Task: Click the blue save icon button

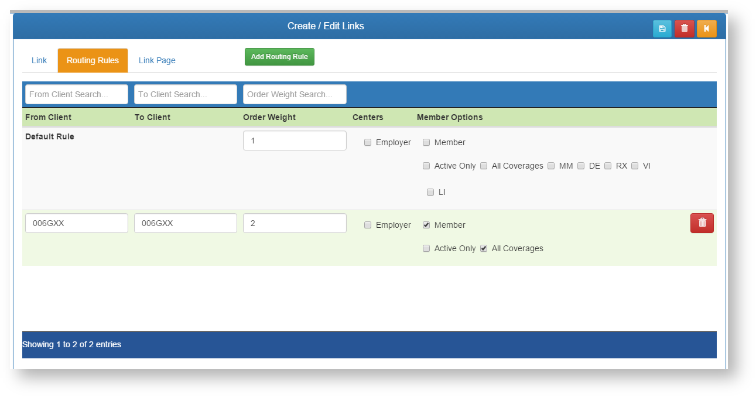Action: pyautogui.click(x=662, y=29)
